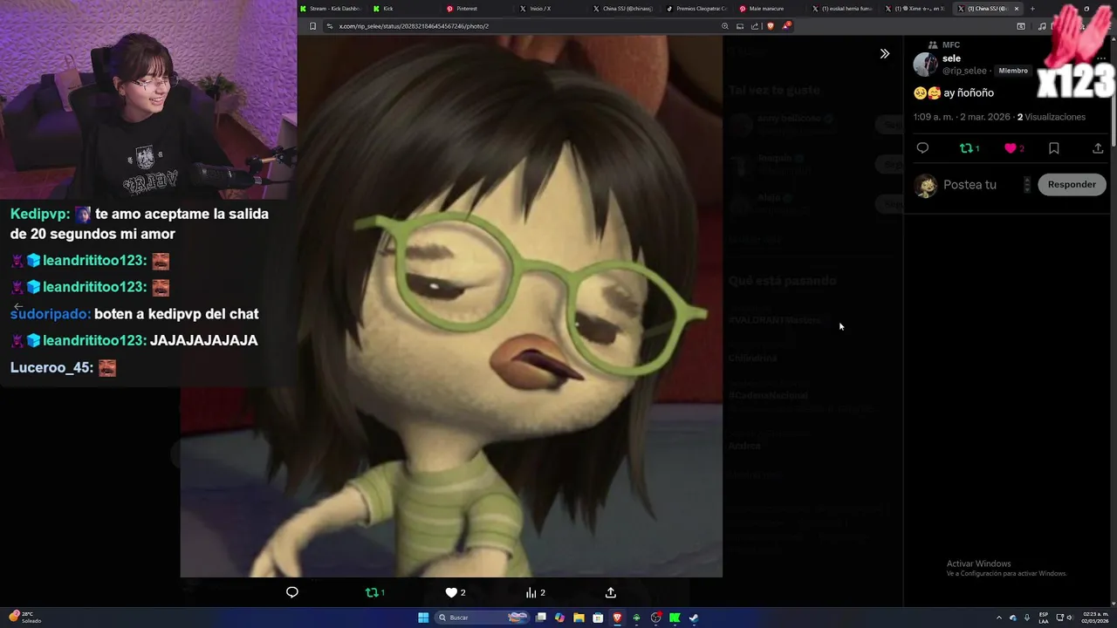The image size is (1117, 628).
Task: Collapse the side panel with double-chevron icon
Action: pyautogui.click(x=884, y=54)
